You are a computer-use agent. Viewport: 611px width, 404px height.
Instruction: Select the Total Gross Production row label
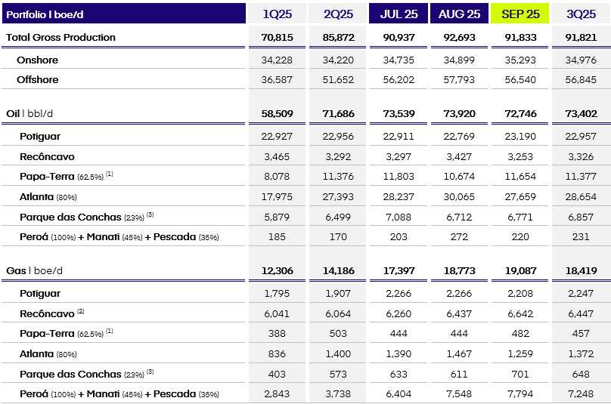coord(60,37)
